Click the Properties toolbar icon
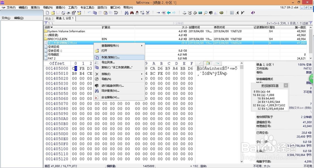Screen dimensions: 314x168 [74, 13]
